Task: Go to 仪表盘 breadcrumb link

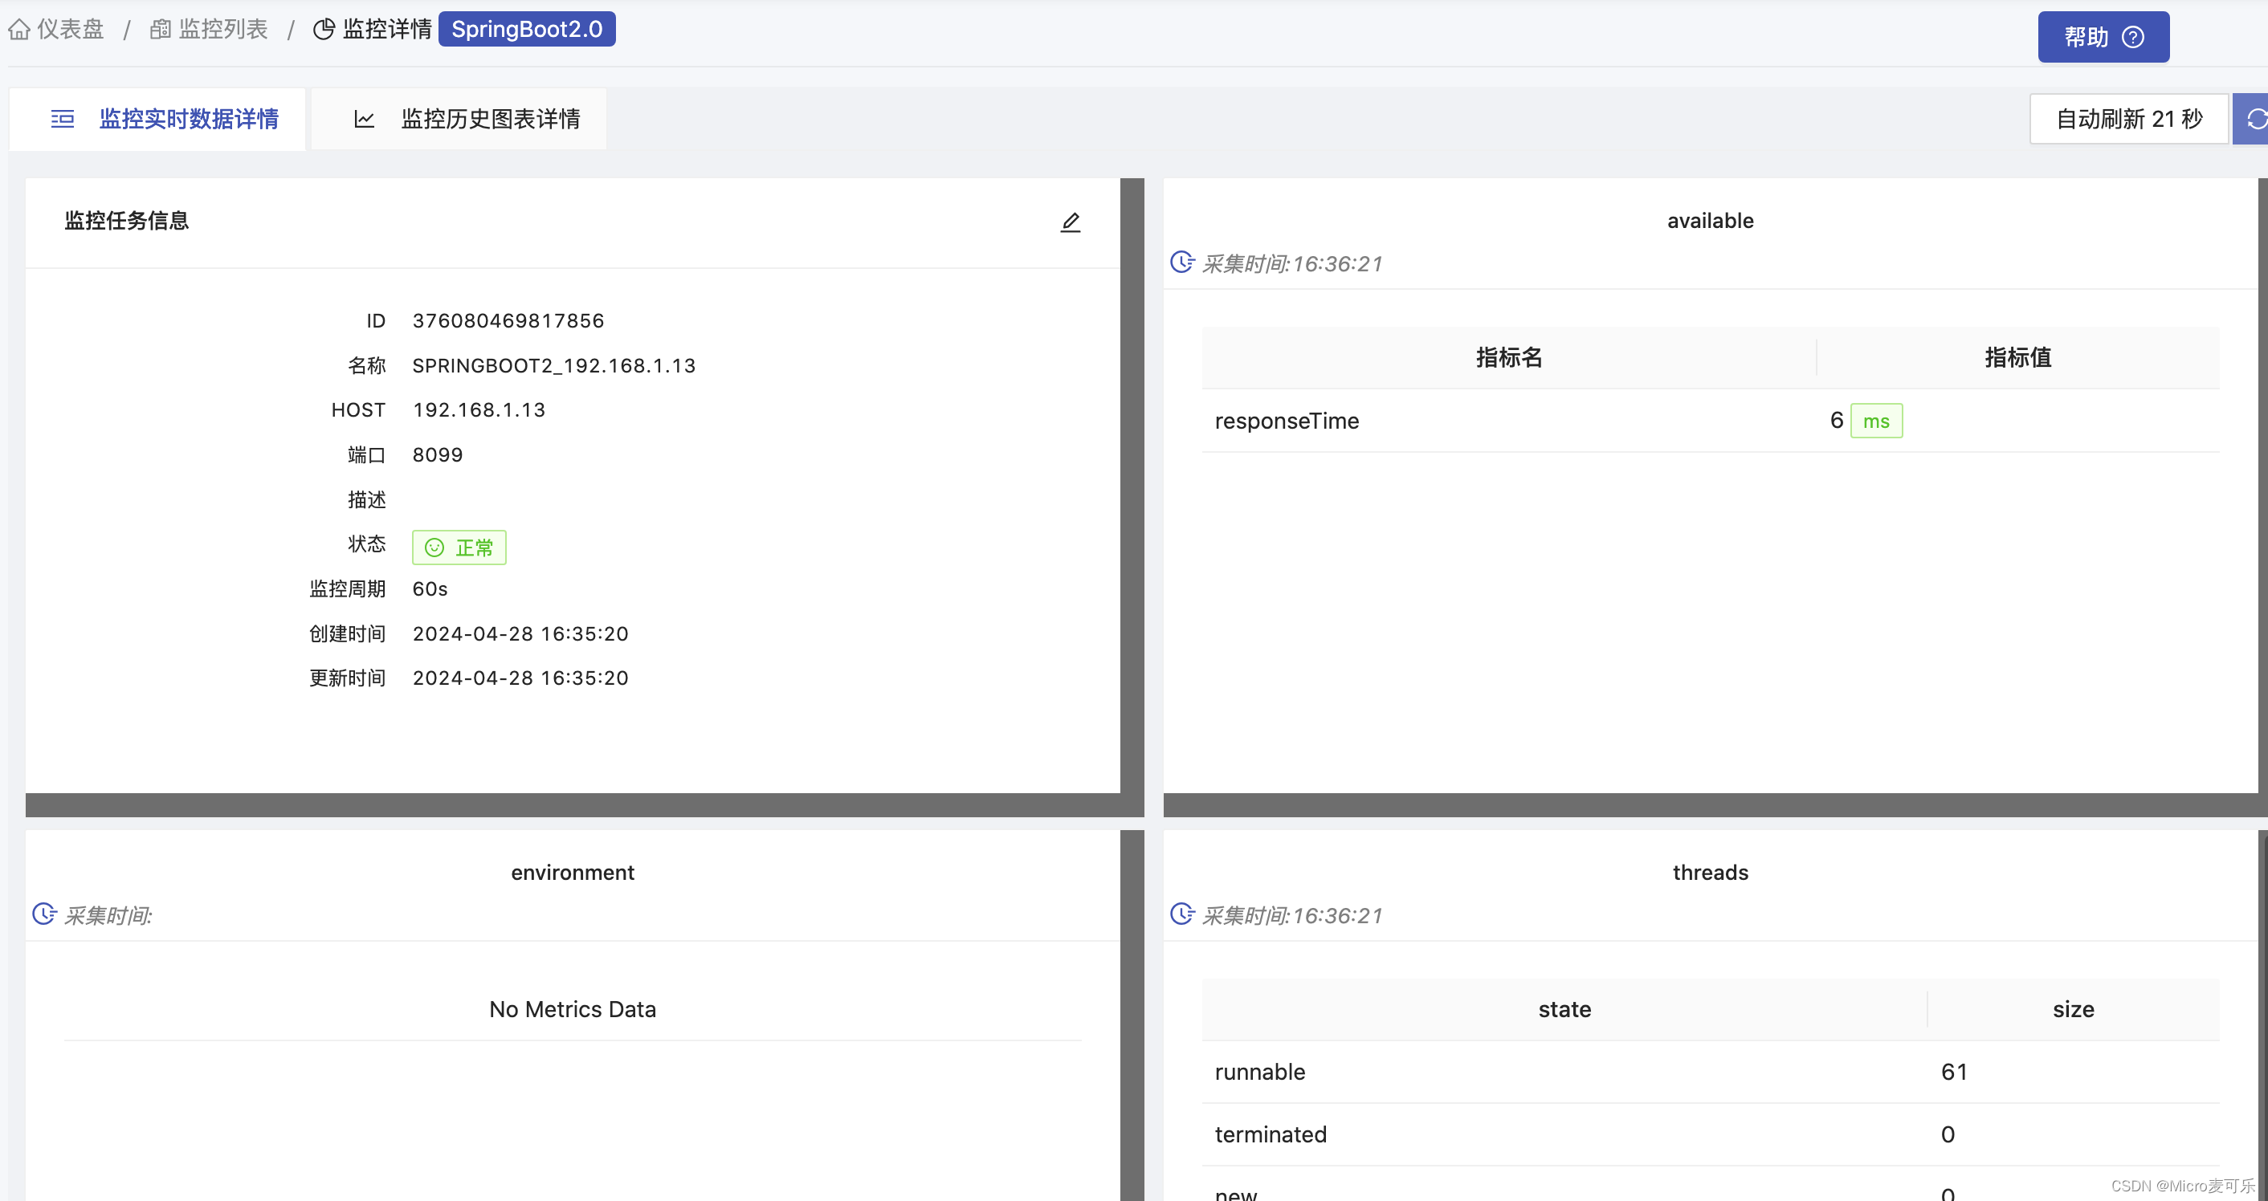Action: pos(71,30)
